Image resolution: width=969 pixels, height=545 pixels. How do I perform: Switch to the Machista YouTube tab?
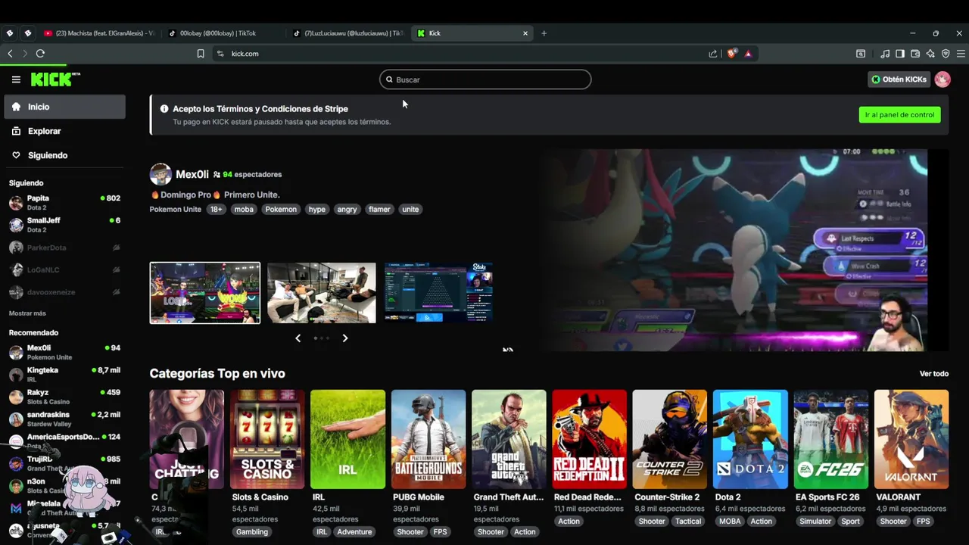(98, 33)
